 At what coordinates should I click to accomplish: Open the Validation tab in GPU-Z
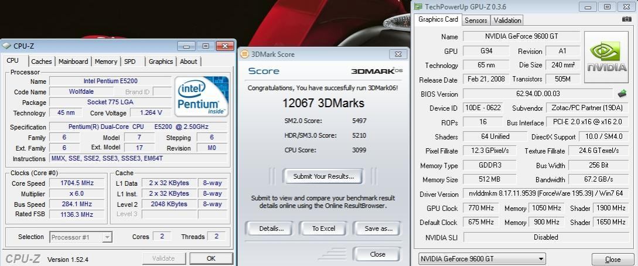click(x=507, y=21)
